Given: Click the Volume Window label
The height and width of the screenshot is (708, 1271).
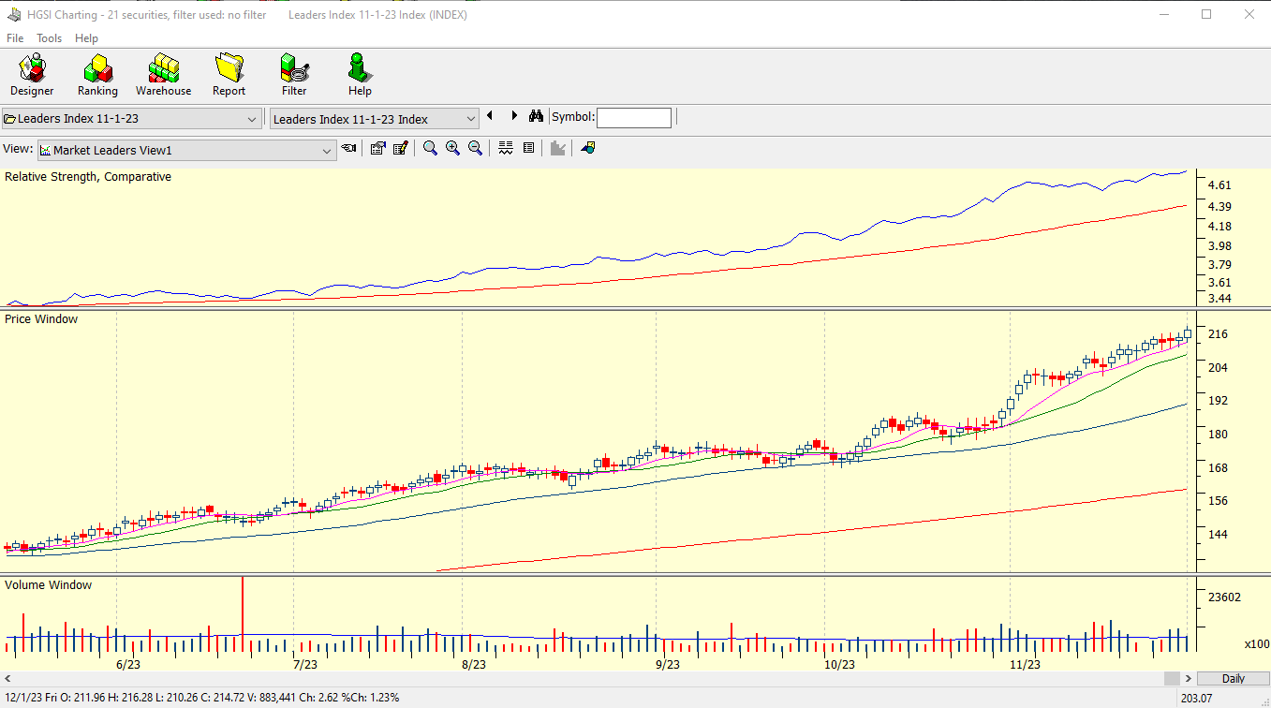Looking at the screenshot, I should coord(49,584).
